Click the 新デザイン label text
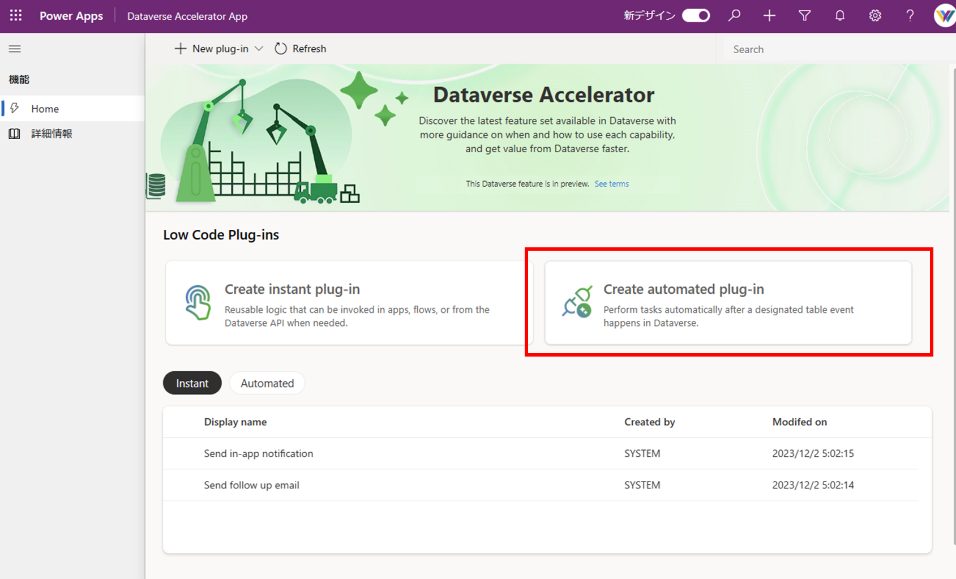Viewport: 956px width, 579px height. pos(650,16)
